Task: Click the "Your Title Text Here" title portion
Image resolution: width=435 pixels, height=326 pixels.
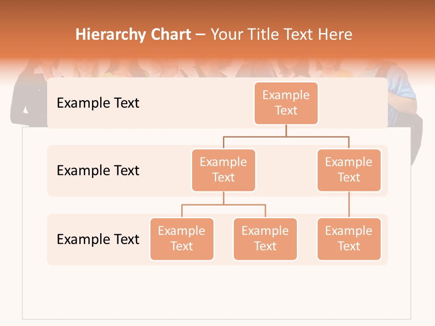Action: pyautogui.click(x=281, y=34)
